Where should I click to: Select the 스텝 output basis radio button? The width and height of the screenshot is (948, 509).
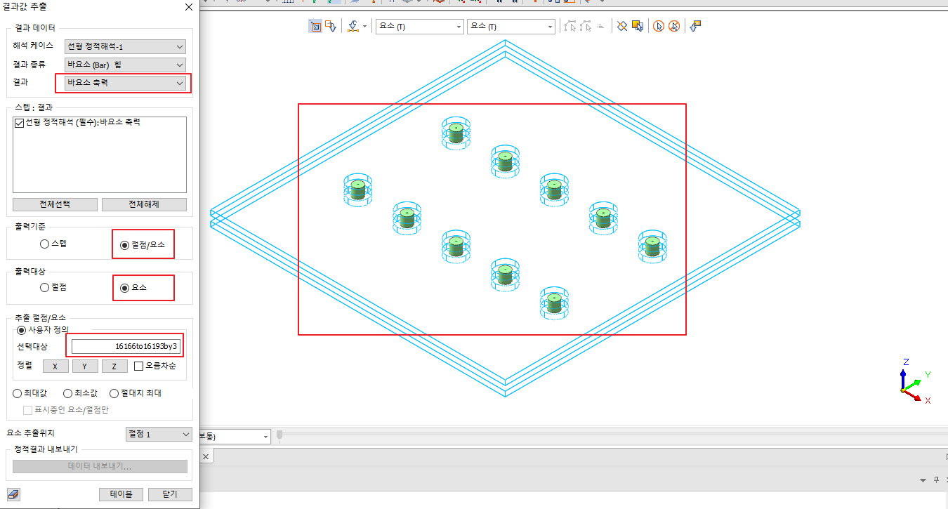click(x=45, y=244)
